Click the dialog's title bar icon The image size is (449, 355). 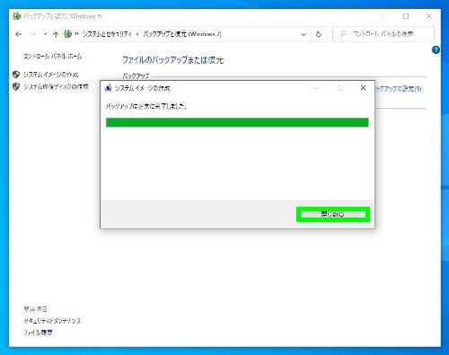click(x=108, y=88)
